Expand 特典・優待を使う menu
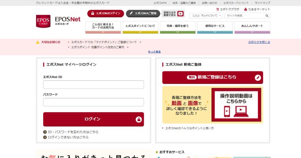This screenshot has height=158, width=301. pos(178,27)
